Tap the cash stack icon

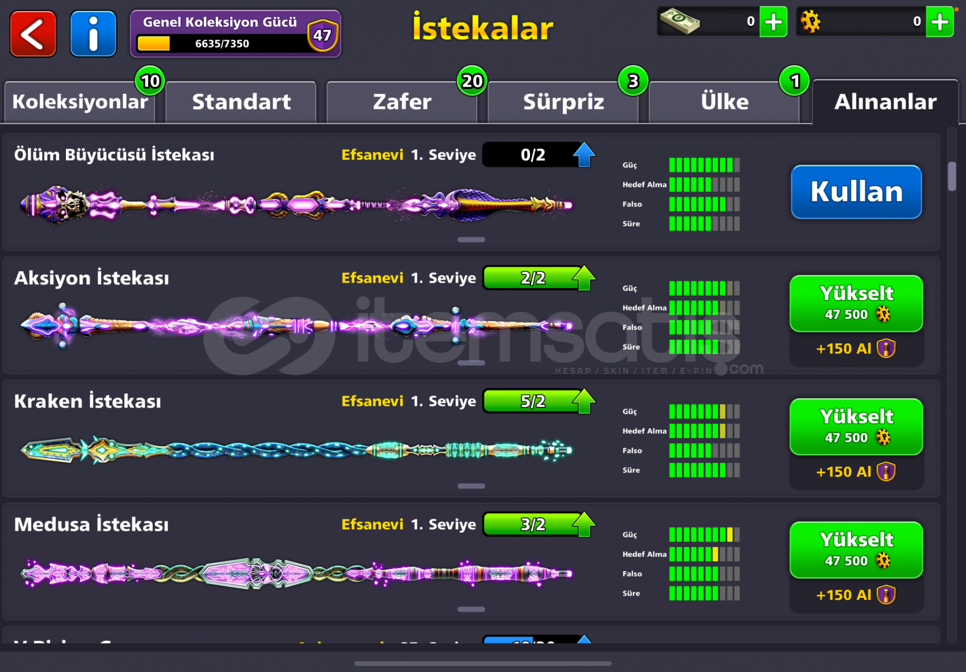[679, 21]
